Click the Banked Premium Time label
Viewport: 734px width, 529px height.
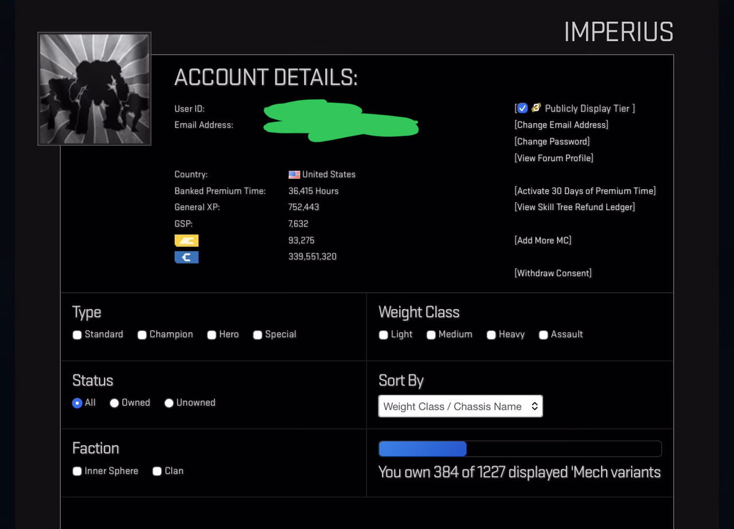220,191
